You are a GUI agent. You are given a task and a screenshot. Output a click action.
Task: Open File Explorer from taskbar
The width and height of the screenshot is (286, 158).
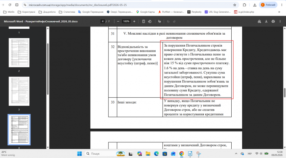coord(148,154)
